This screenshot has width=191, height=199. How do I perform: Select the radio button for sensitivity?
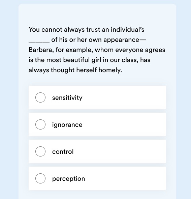click(x=40, y=97)
